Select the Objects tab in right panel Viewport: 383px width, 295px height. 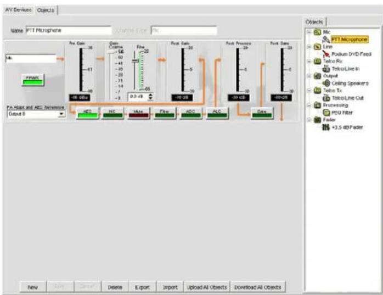[314, 22]
